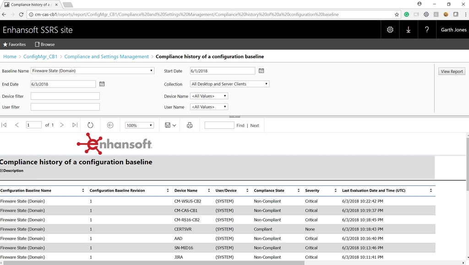Go back in browser history

(x=4, y=14)
